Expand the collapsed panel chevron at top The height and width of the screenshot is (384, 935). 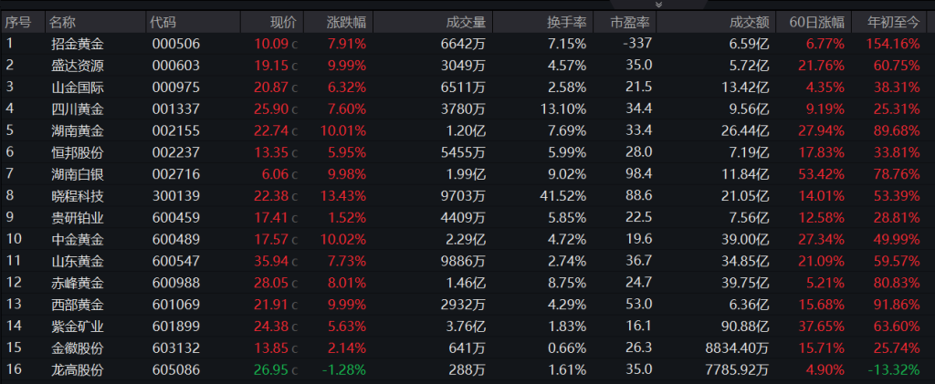pos(658,5)
